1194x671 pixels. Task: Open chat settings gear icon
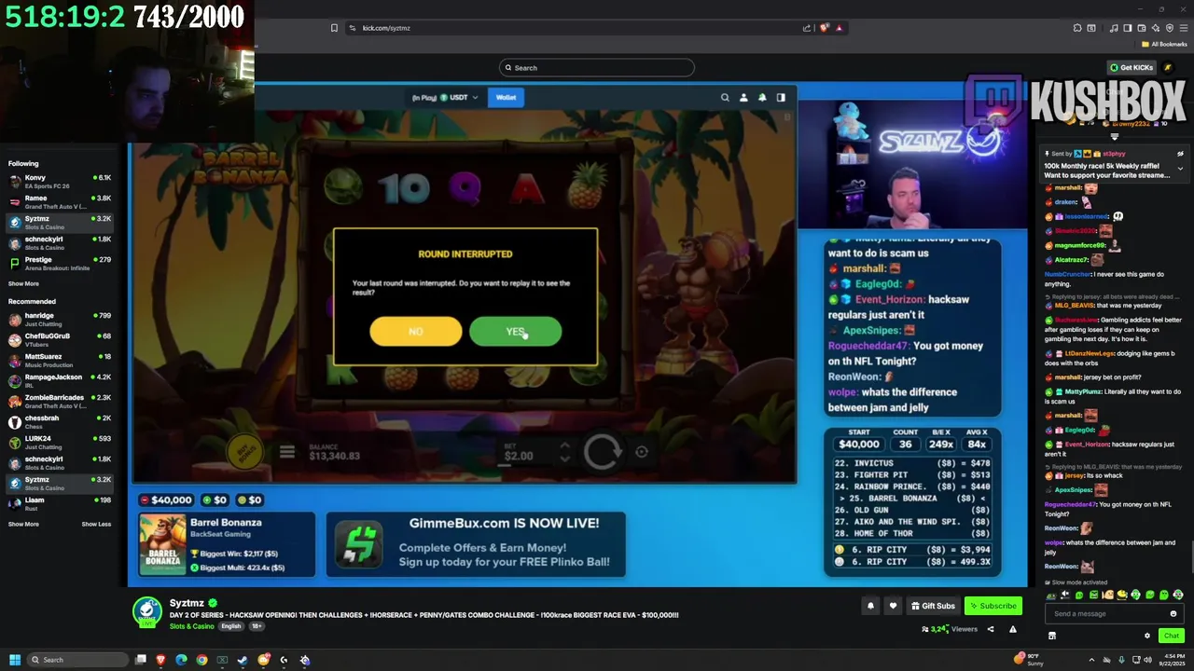click(x=1147, y=636)
